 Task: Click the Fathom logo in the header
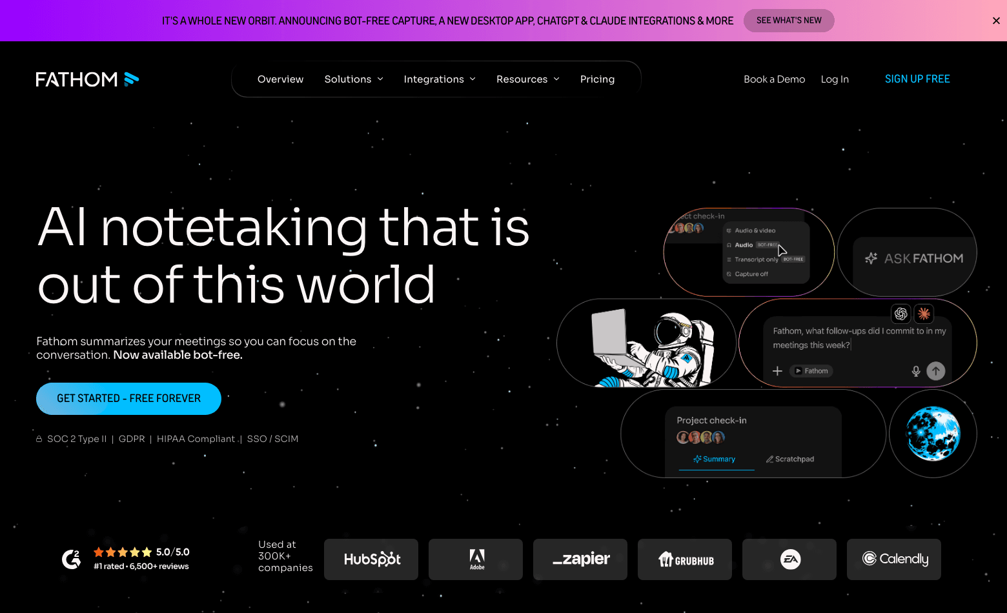tap(87, 79)
